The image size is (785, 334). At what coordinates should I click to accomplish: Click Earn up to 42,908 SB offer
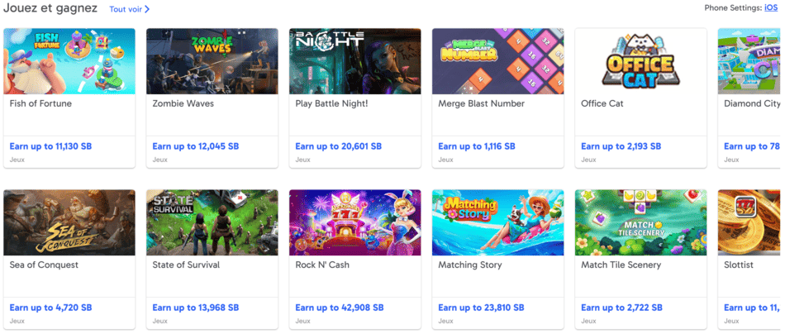pyautogui.click(x=339, y=308)
